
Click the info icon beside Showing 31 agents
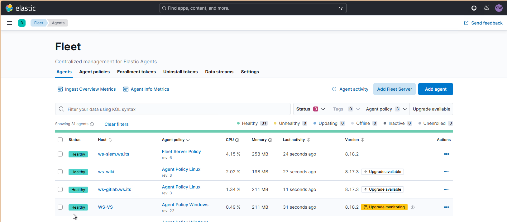92,124
